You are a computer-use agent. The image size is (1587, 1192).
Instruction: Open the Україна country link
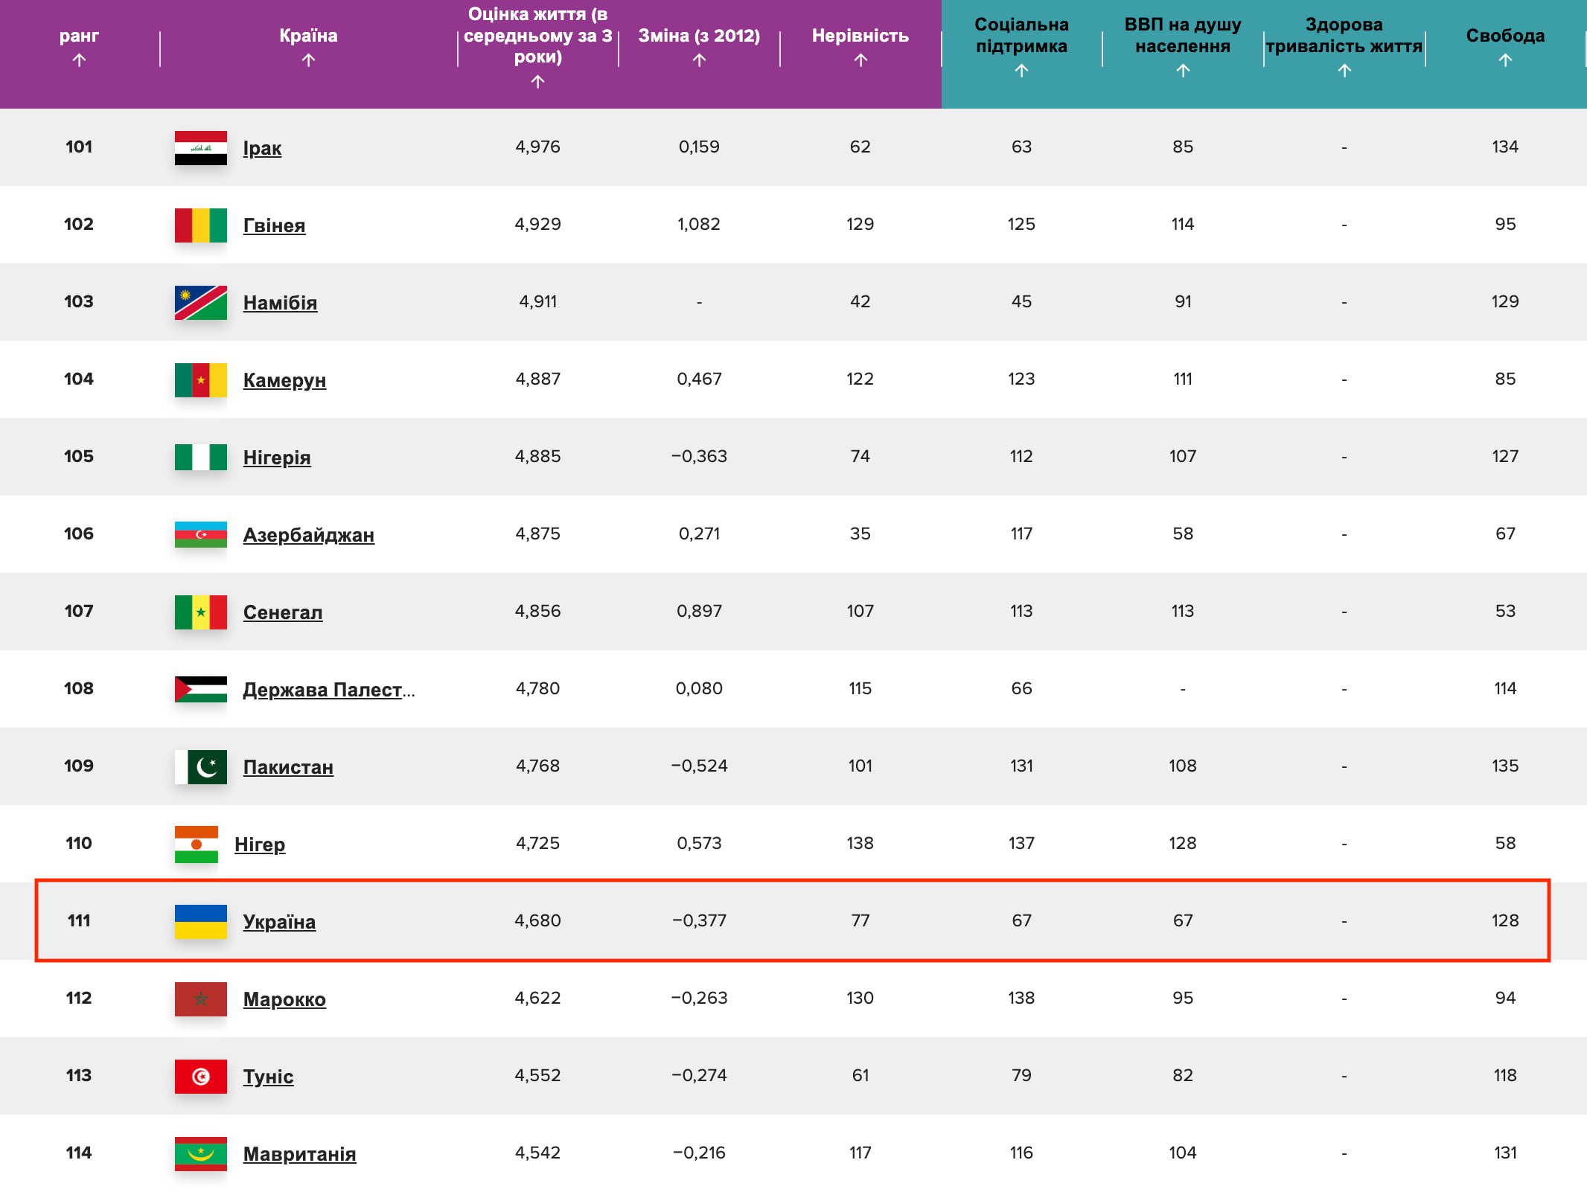coord(279,922)
